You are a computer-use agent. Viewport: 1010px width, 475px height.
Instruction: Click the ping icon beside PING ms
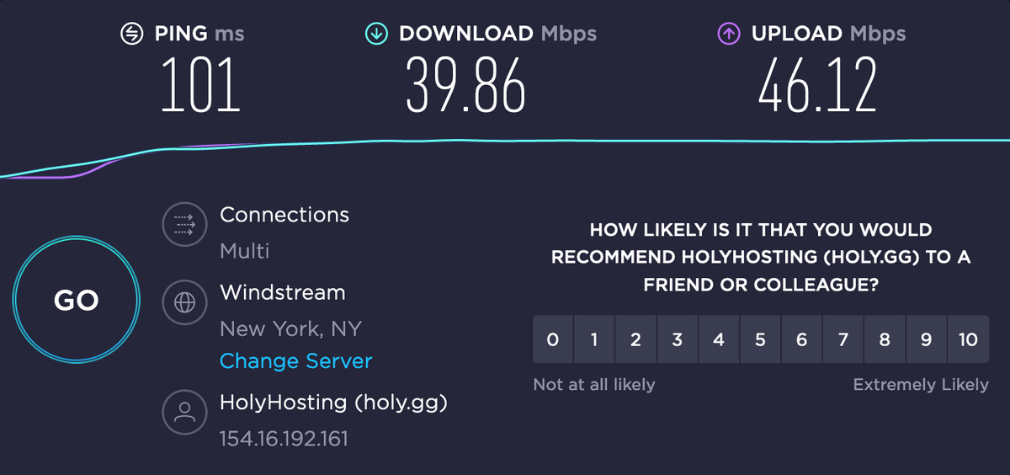pyautogui.click(x=132, y=34)
